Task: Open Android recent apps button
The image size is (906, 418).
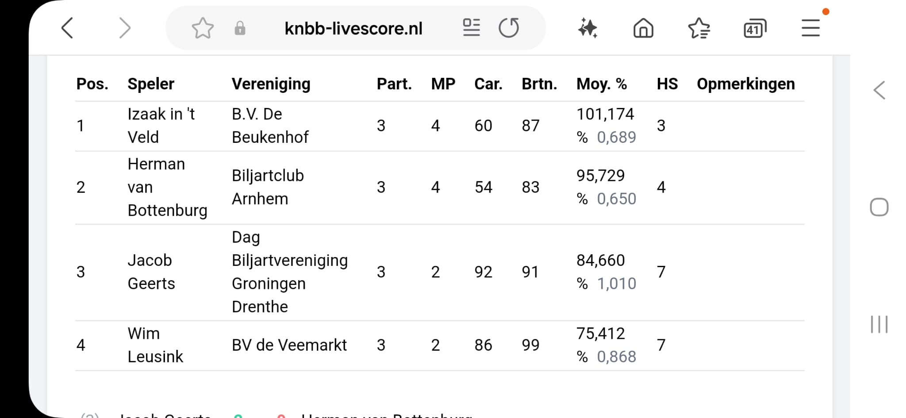Action: coord(879,324)
